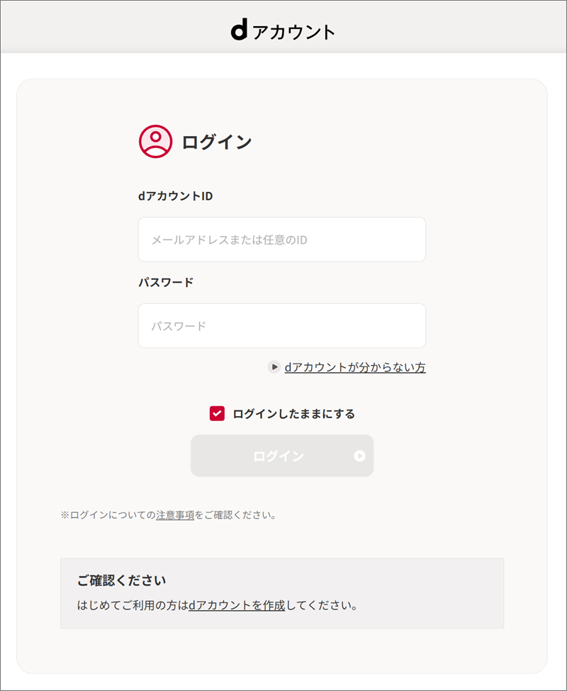Viewport: 567px width, 691px height.
Task: Toggle the ログインしたままにする checkbox
Action: (217, 414)
